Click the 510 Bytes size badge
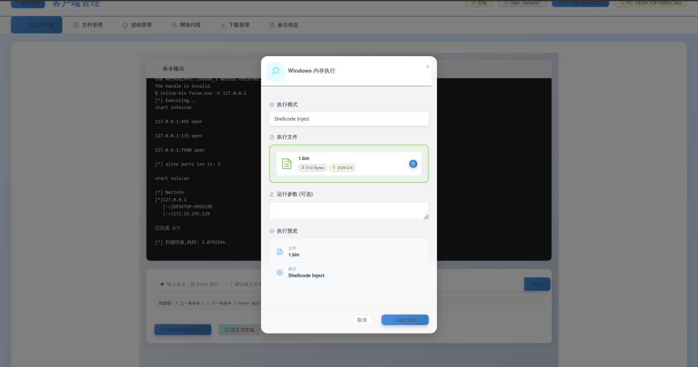Viewport: 698px width, 367px height. click(313, 168)
